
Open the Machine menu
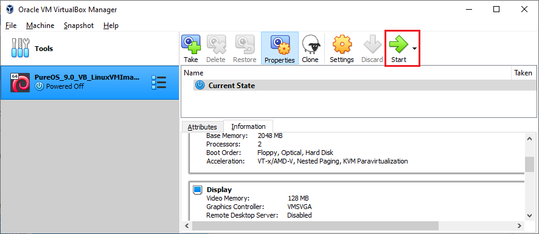click(40, 26)
